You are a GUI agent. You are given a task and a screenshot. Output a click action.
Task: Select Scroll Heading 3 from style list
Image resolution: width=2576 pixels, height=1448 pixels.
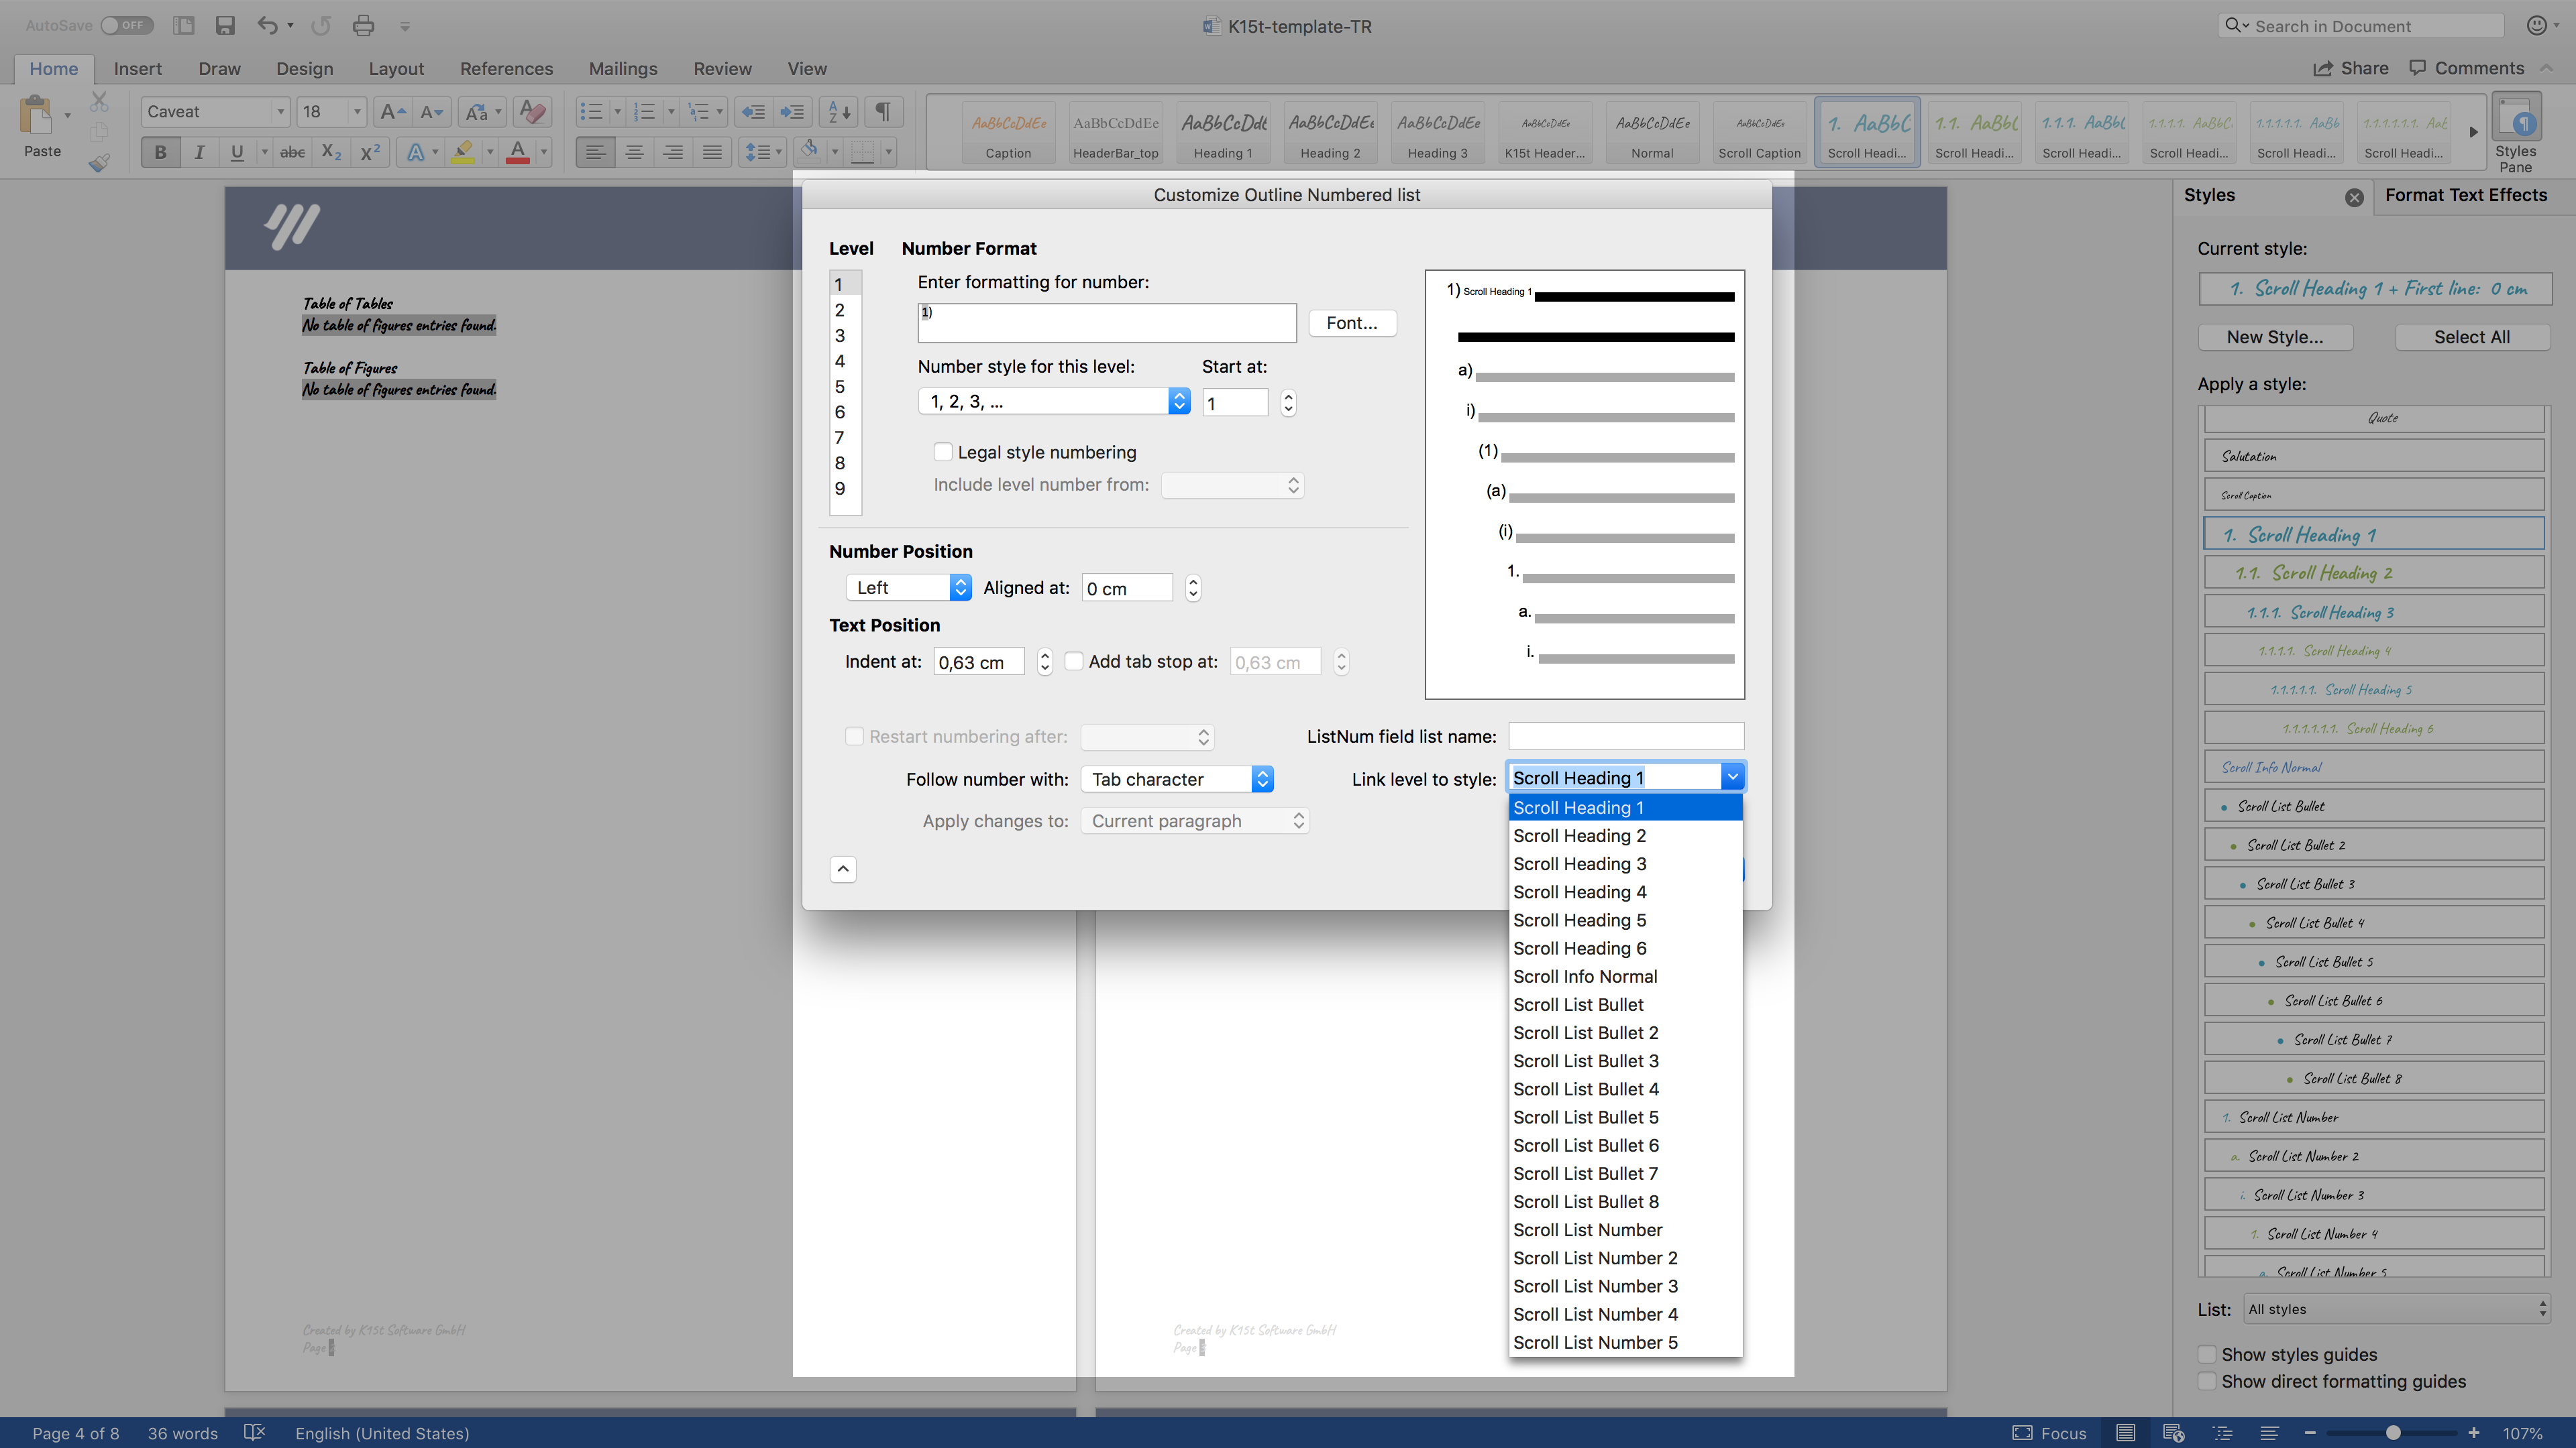point(1579,863)
